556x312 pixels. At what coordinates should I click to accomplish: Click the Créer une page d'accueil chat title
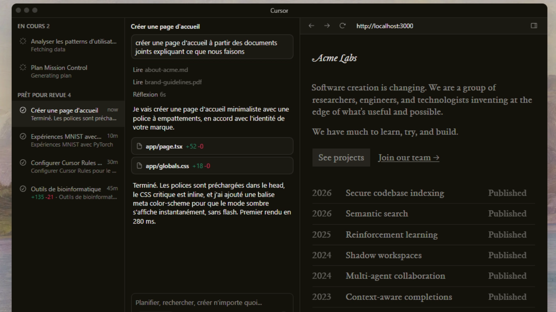tap(165, 26)
